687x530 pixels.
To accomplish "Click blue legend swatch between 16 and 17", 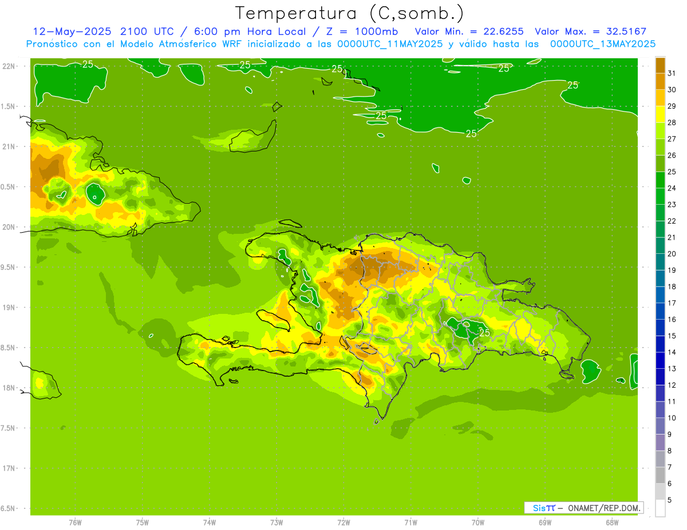I will tap(660, 311).
